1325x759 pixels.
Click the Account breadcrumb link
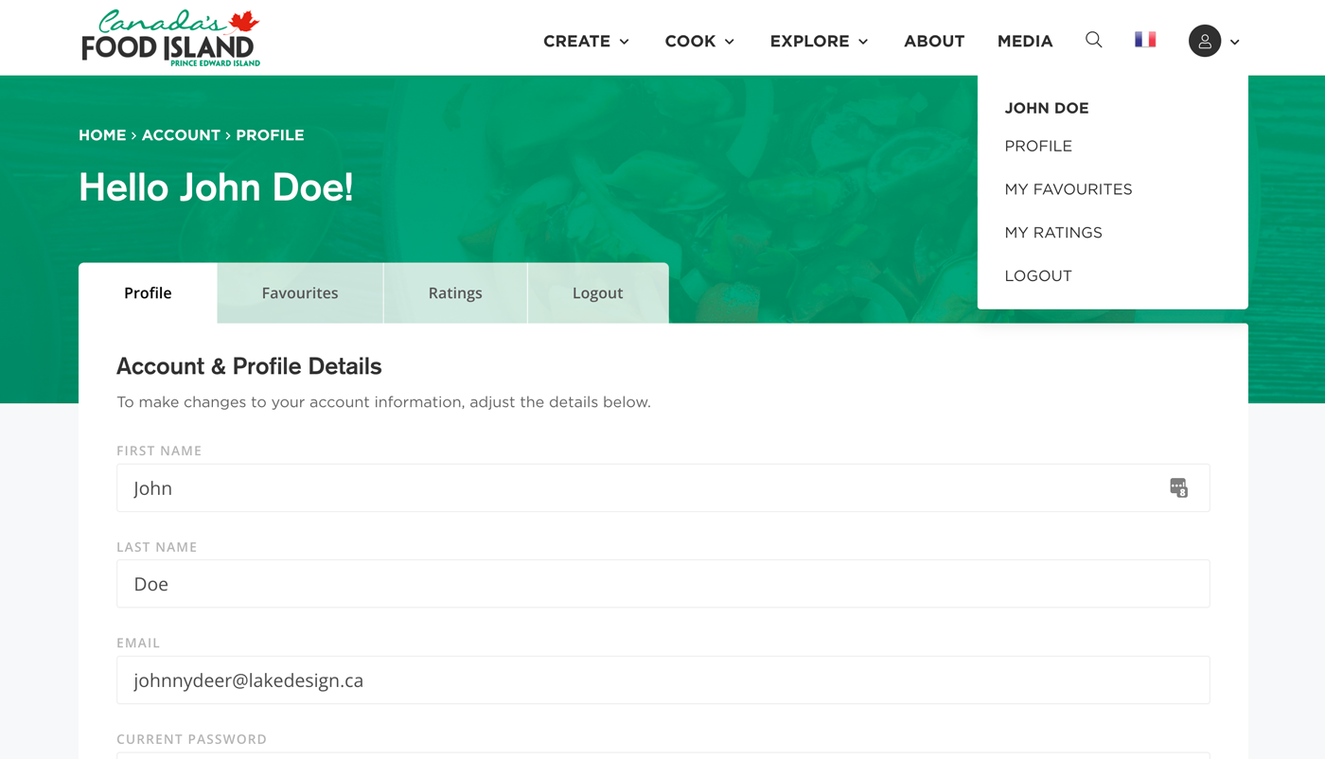181,135
